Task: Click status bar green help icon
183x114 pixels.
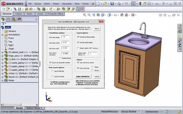Action: (x=167, y=112)
